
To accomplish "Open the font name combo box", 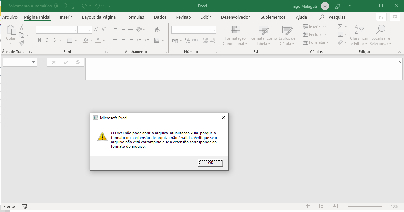I will pos(57,30).
